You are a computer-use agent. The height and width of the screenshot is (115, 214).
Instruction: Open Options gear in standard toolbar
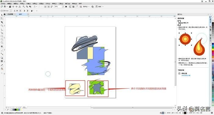click(93, 6)
